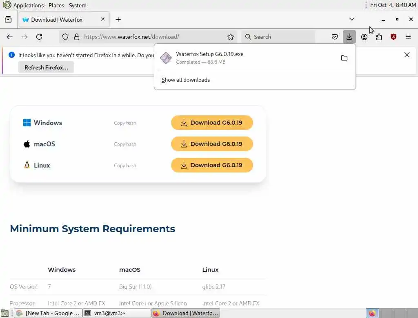Click the Windows logo icon

tap(27, 123)
